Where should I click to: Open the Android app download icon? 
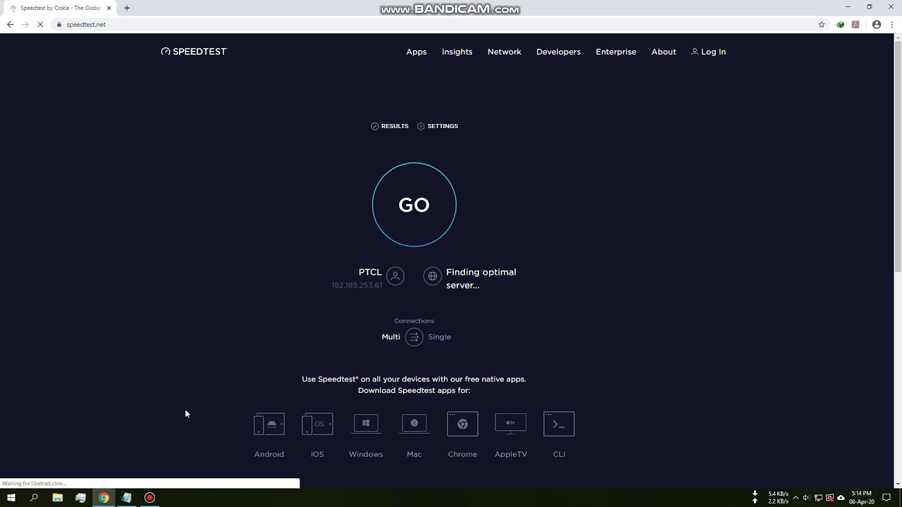[269, 424]
